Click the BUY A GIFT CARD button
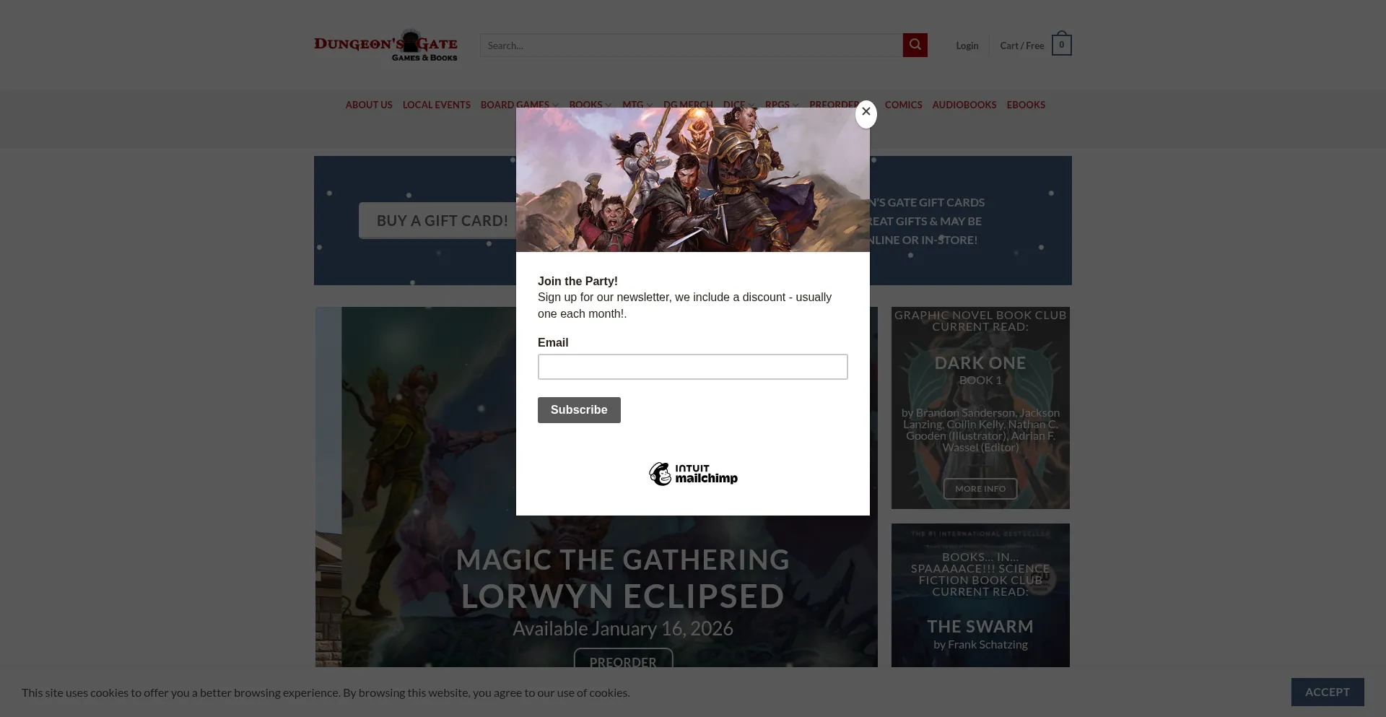Image resolution: width=1386 pixels, height=717 pixels. (x=443, y=220)
